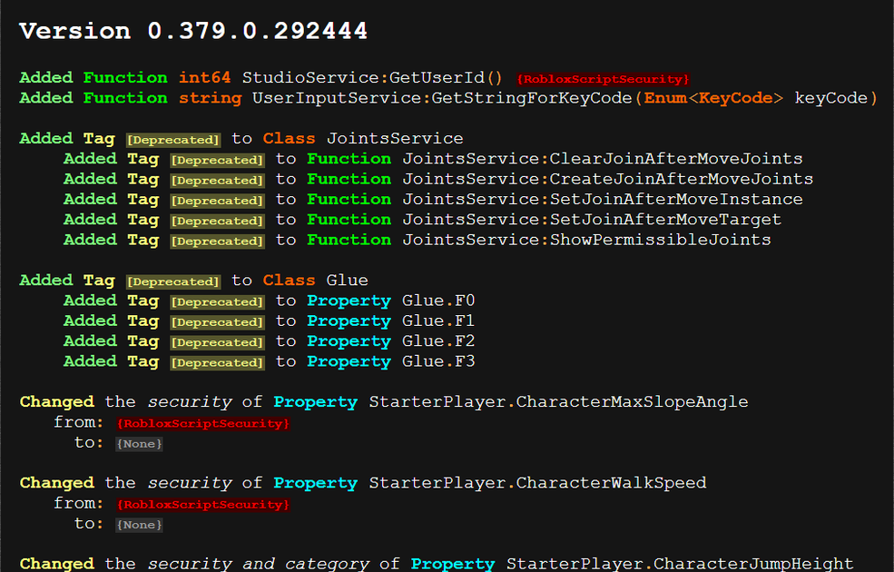Screen dimensions: 894x572
Task: Select Class JointsService text
Action: (x=363, y=139)
